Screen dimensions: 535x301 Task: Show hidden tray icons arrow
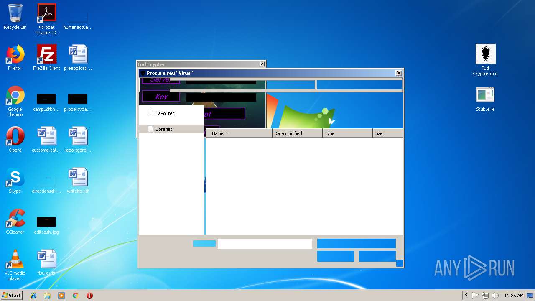[x=466, y=296]
